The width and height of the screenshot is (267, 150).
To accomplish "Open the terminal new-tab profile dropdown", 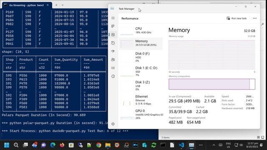I will (63, 5).
